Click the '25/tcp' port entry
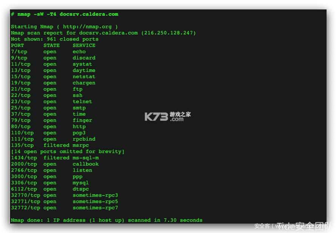 (x=21, y=108)
